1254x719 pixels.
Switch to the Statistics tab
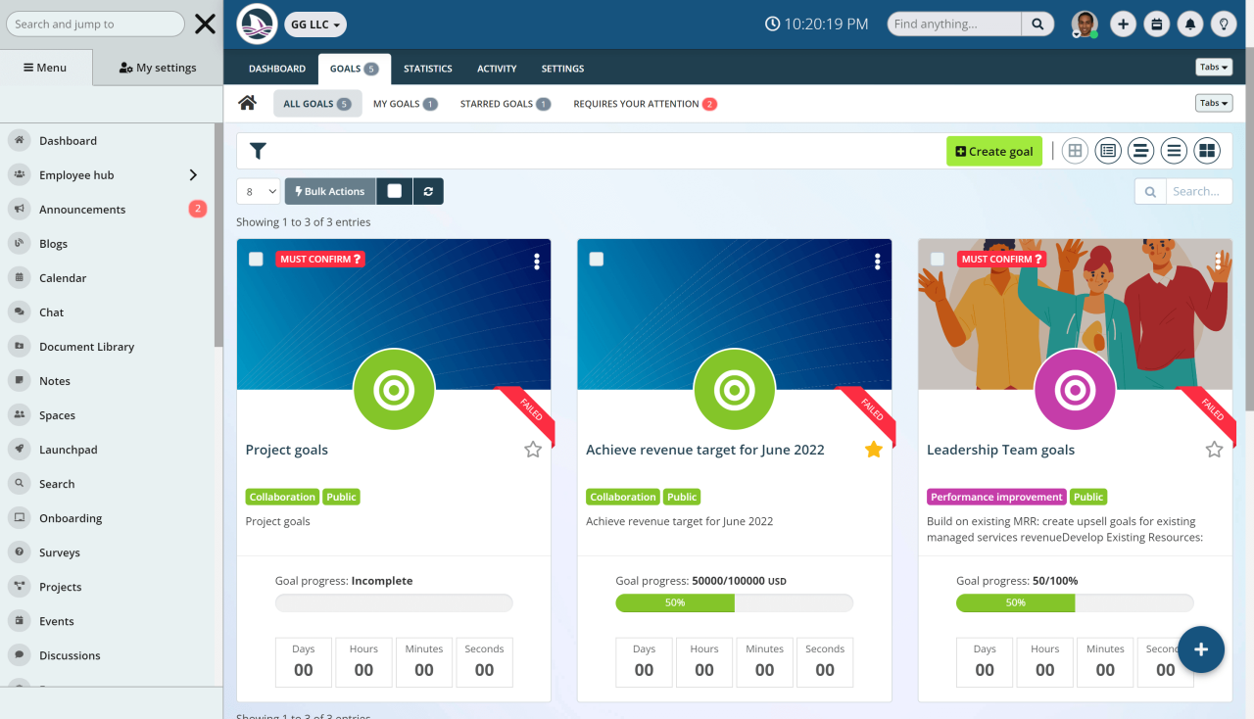tap(427, 69)
